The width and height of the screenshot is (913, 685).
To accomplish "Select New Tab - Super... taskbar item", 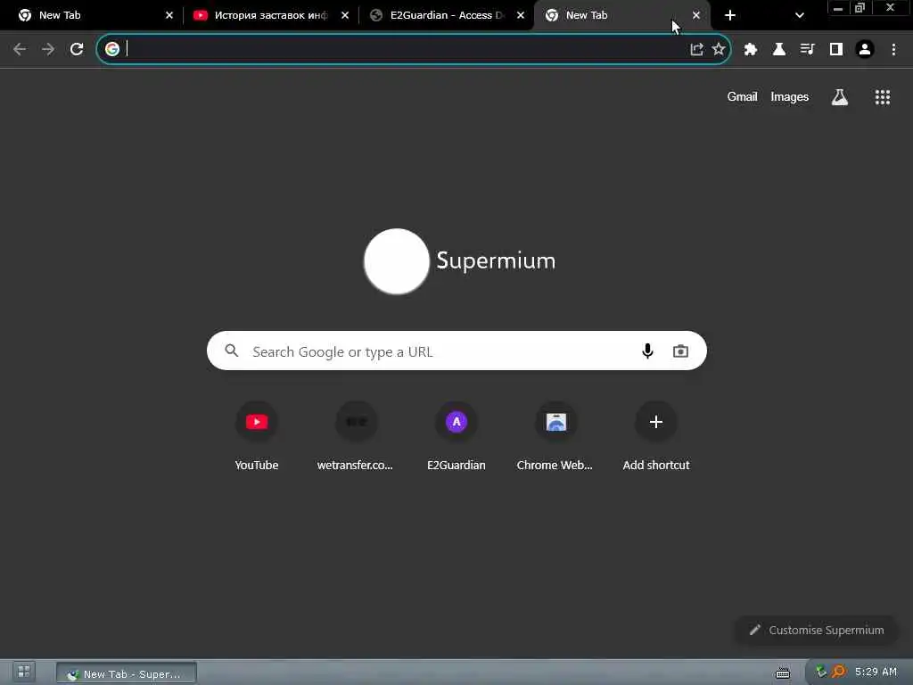I will [127, 673].
